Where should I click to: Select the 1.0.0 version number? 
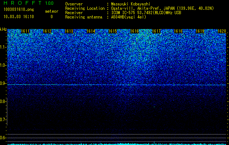(50, 3)
